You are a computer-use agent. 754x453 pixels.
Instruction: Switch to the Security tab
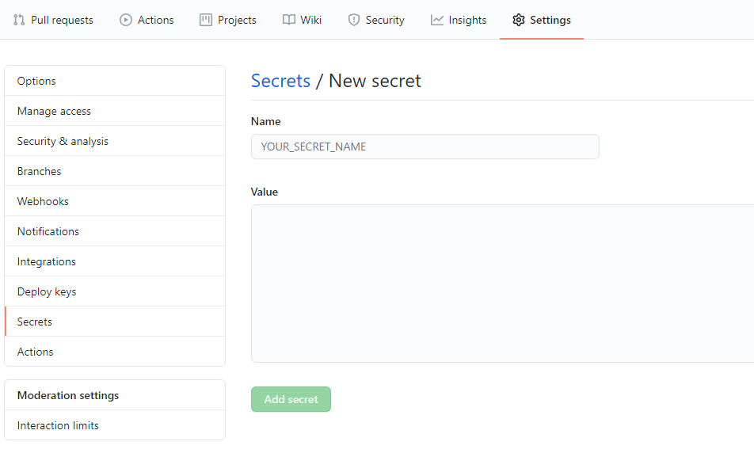pos(385,21)
